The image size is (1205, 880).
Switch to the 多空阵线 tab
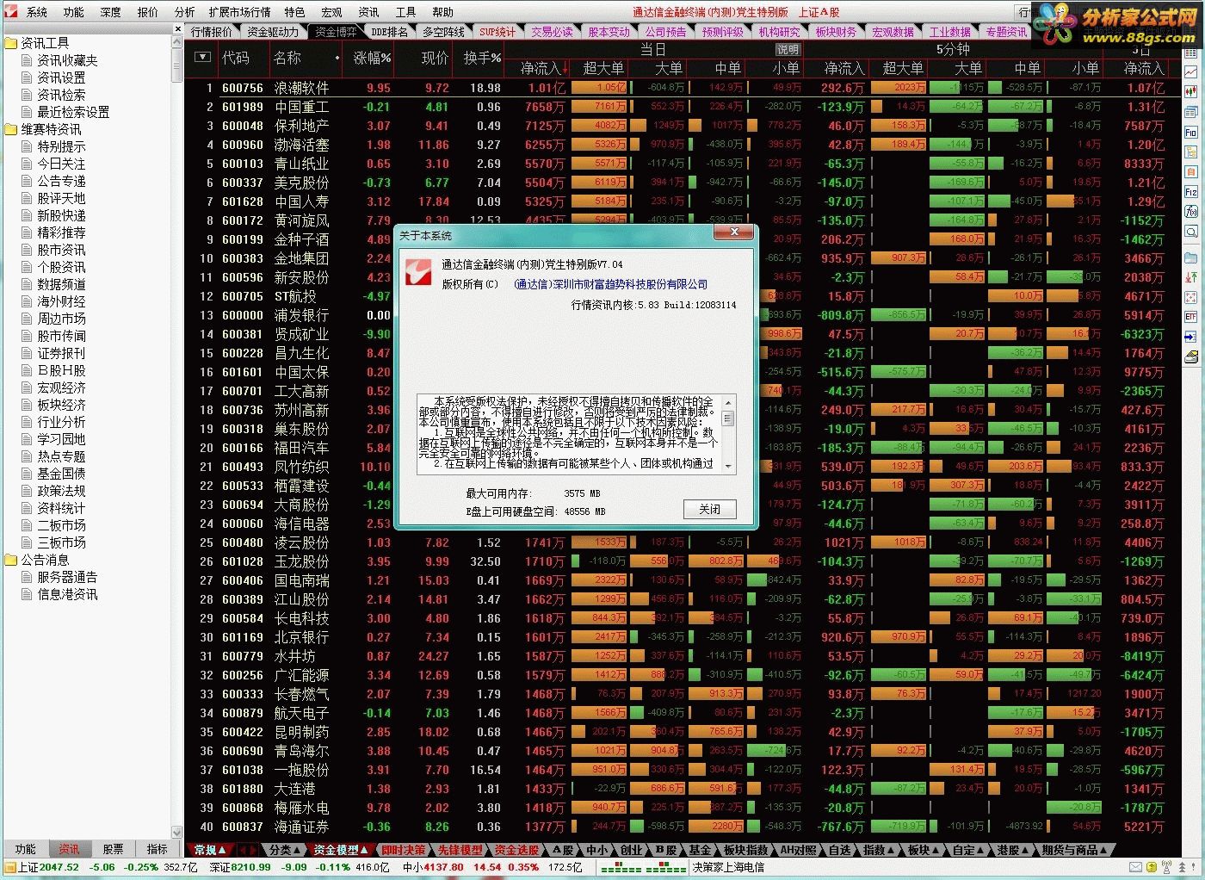(443, 32)
